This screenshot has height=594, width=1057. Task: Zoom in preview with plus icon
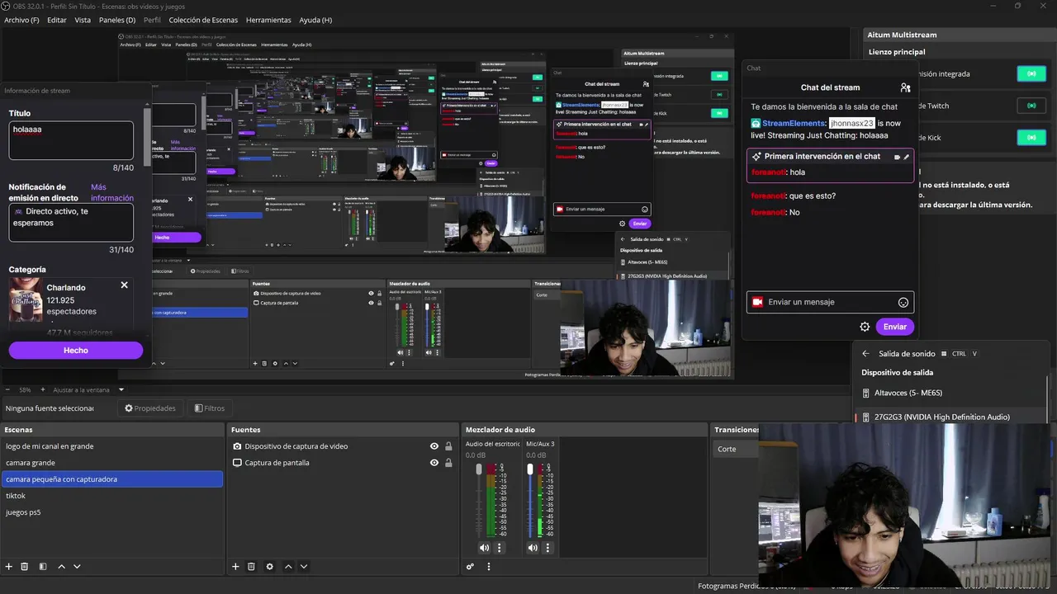44,389
